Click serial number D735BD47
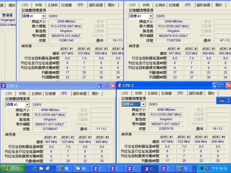Viewport: 231px width, 173px height. coord(50,129)
